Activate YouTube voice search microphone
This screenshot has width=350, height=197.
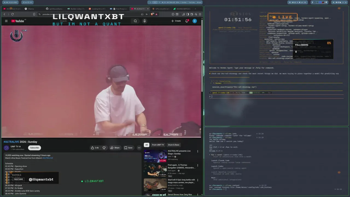pos(145,21)
